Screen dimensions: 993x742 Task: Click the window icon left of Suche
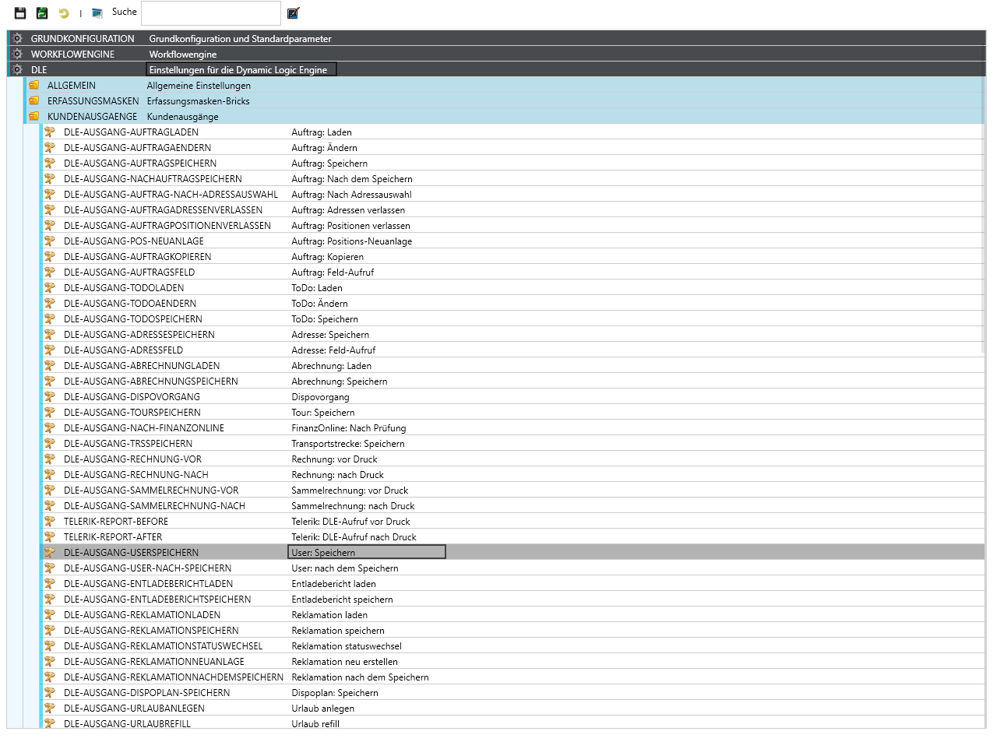[x=97, y=13]
